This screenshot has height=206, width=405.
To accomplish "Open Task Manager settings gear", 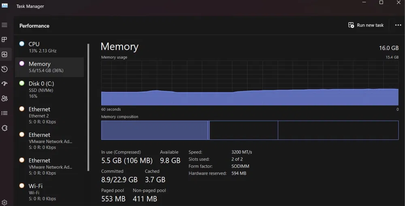I will 4,202.
